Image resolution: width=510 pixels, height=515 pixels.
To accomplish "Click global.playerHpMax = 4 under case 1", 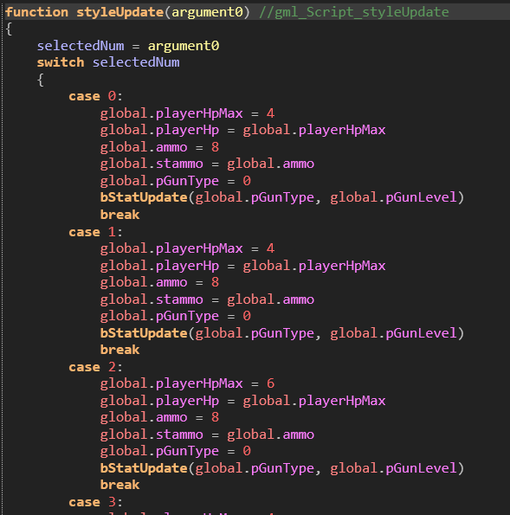I will (x=187, y=248).
